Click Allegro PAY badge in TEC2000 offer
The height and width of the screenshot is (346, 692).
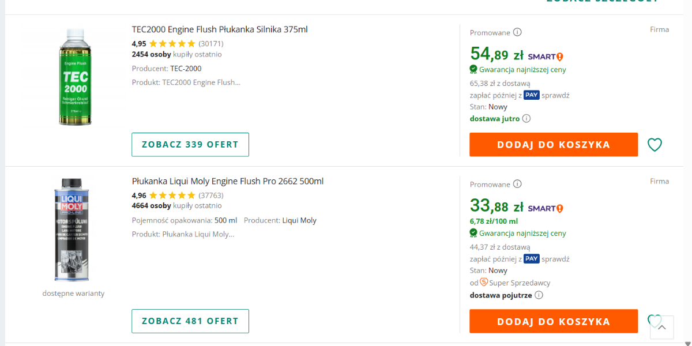pyautogui.click(x=531, y=95)
